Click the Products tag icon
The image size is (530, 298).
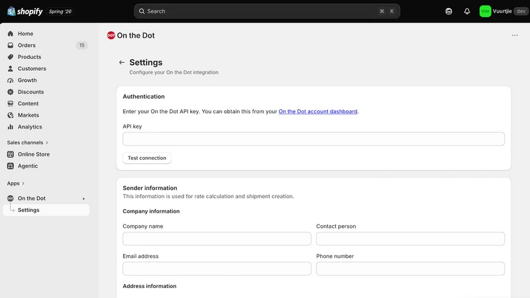(11, 57)
